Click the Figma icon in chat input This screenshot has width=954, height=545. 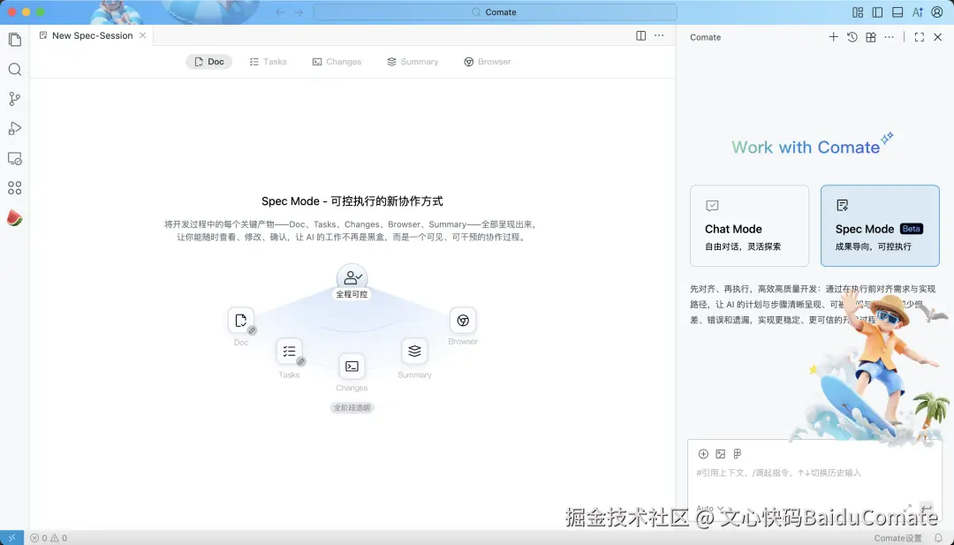(738, 454)
